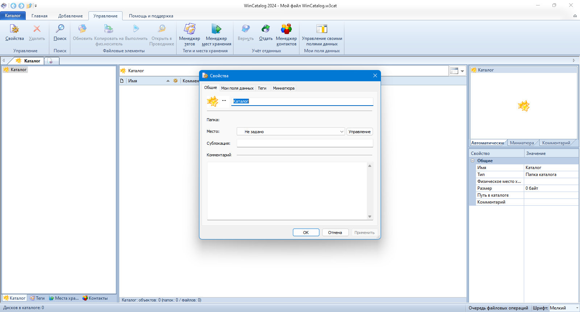Viewport: 580px width, 312px height.
Task: Click the ellipsis button next to catalog icon
Action: pos(224,101)
